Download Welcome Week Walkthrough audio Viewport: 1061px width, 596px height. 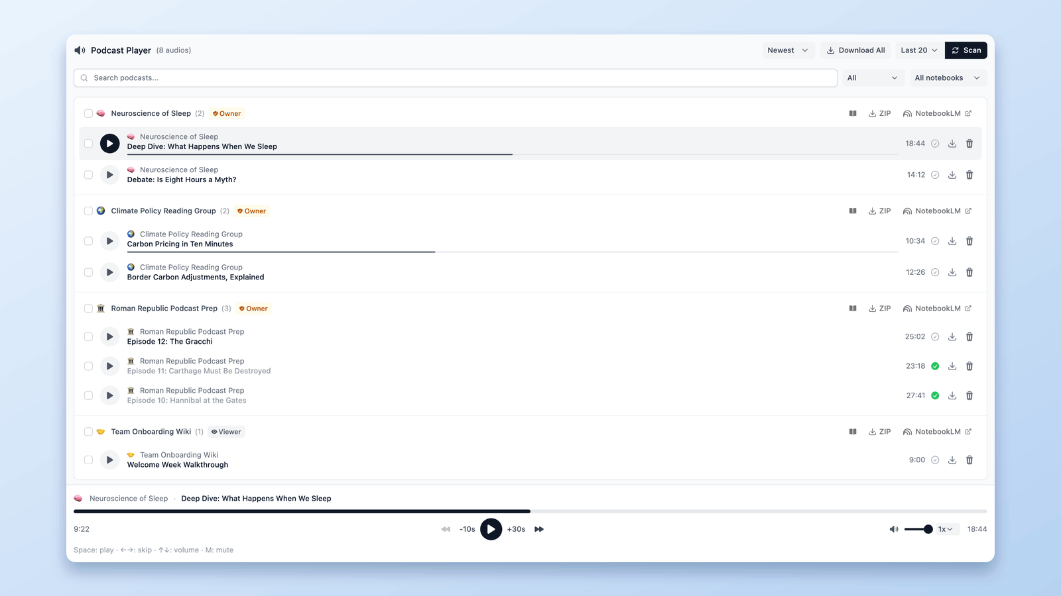click(x=952, y=460)
